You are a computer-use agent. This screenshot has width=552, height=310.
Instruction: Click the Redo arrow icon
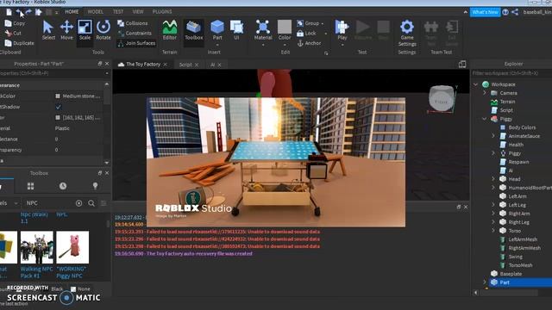click(x=28, y=12)
